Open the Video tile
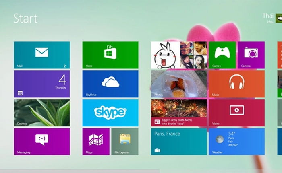Viewport: 282px width, 173px height. click(237, 113)
